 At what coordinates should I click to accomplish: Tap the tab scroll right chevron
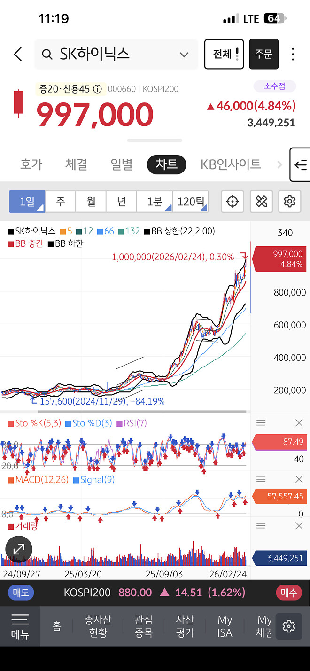(280, 164)
